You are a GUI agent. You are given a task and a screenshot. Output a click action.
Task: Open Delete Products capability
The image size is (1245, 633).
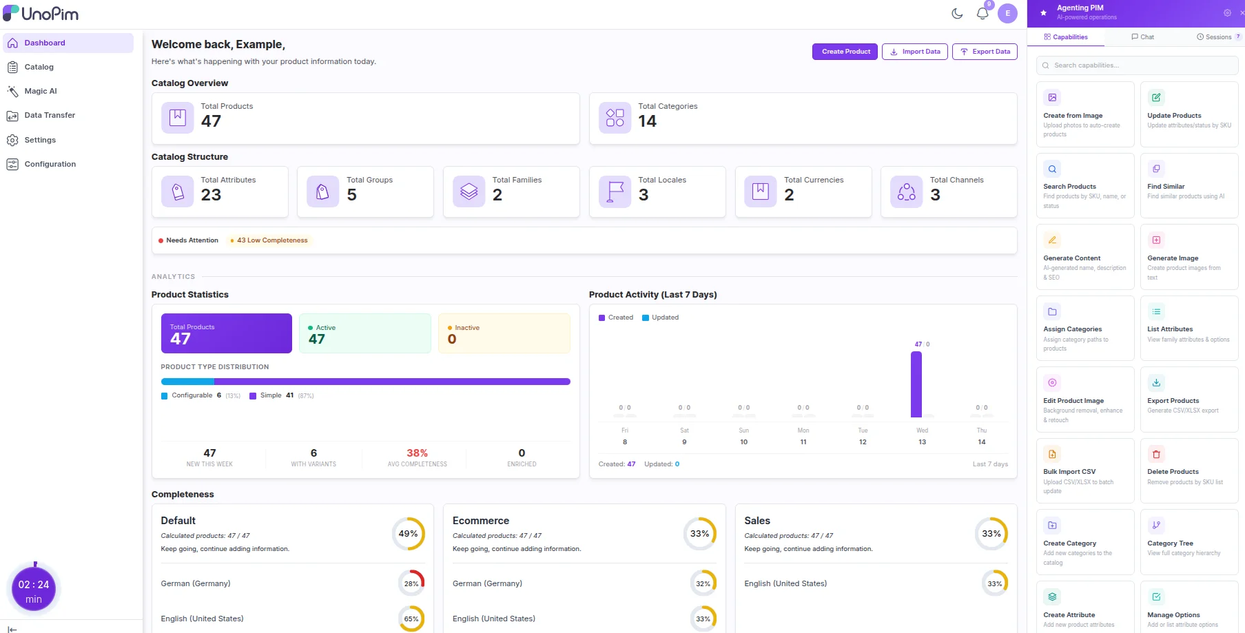pos(1189,470)
